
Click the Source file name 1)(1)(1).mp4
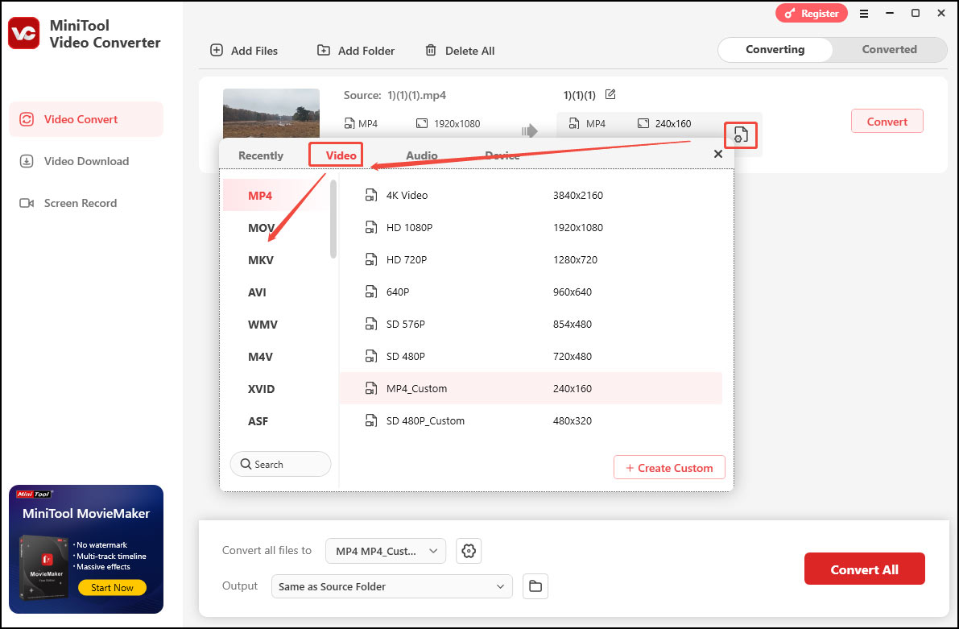[416, 96]
